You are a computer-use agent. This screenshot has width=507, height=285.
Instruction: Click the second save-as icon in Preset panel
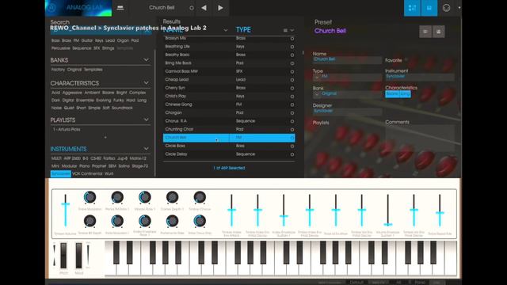(438, 32)
